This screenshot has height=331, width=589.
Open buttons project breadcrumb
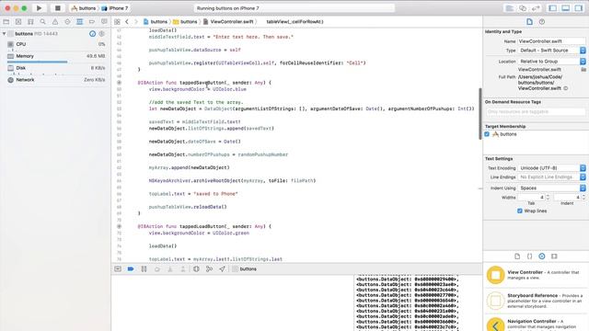(x=156, y=22)
